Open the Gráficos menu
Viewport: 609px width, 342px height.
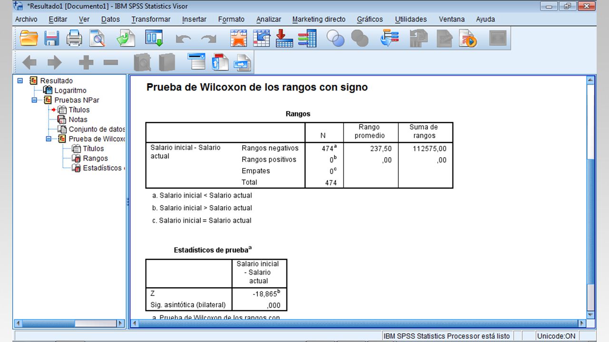tap(370, 19)
